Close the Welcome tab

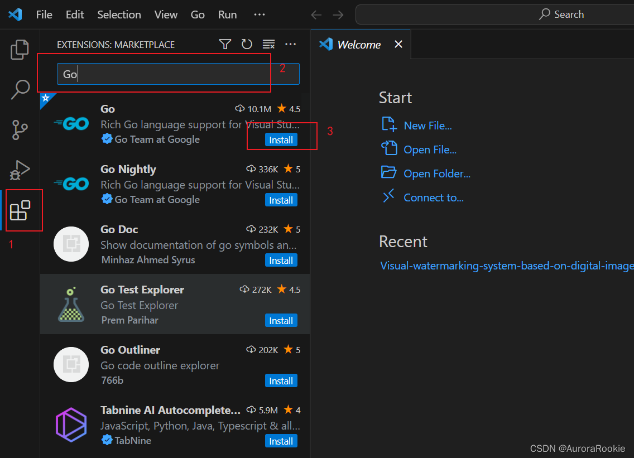pyautogui.click(x=398, y=44)
